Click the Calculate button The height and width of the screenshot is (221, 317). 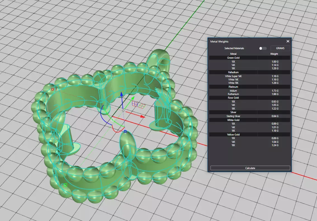250,168
